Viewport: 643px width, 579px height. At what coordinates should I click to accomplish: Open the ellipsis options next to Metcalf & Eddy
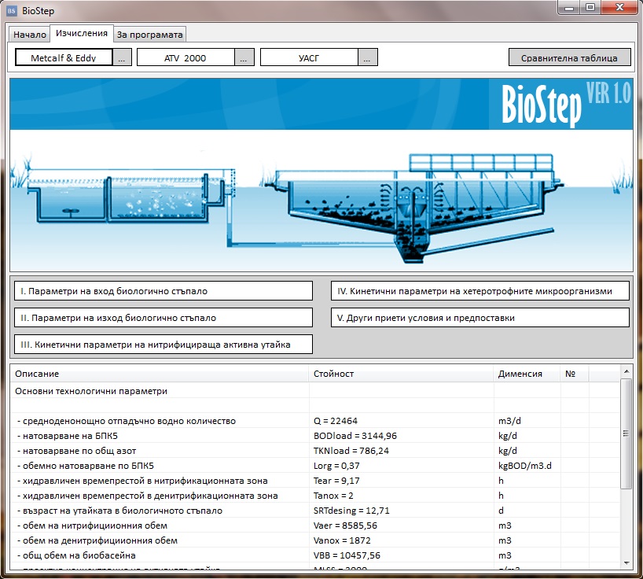(122, 58)
